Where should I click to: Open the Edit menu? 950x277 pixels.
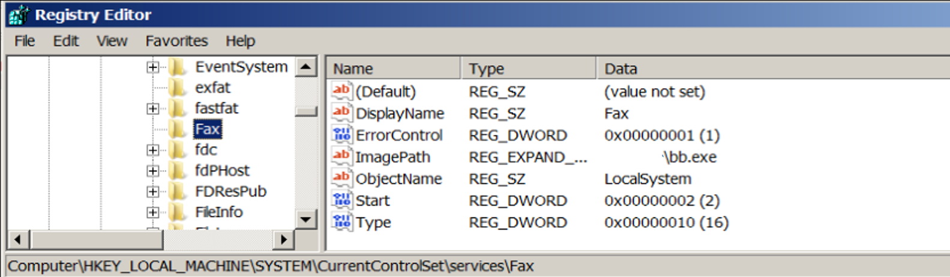tap(65, 41)
